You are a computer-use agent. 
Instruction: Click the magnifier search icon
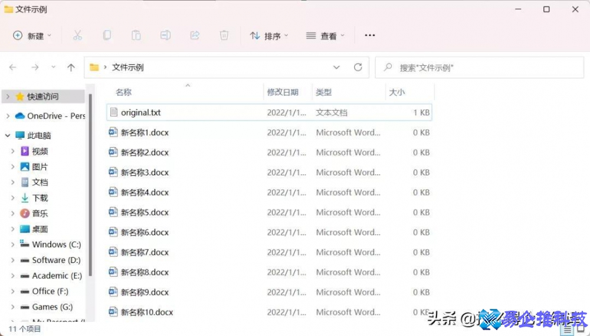388,67
